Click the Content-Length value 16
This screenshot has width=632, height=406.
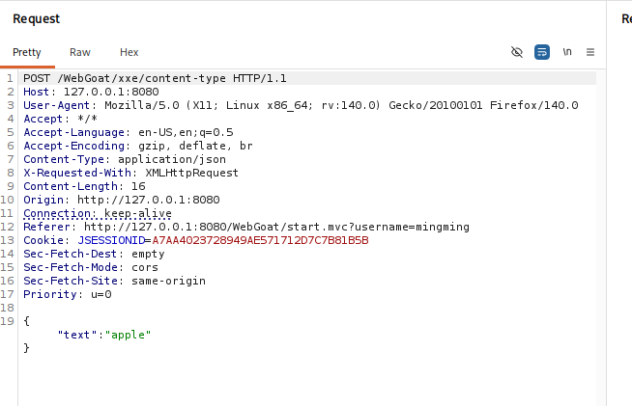138,186
